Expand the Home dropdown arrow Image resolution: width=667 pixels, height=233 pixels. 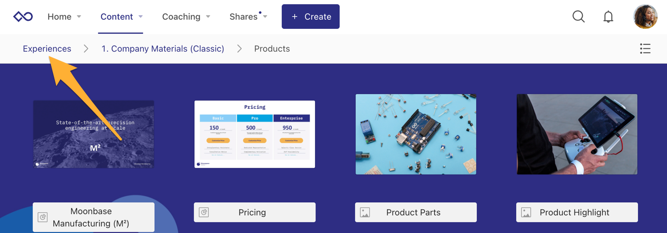click(79, 17)
